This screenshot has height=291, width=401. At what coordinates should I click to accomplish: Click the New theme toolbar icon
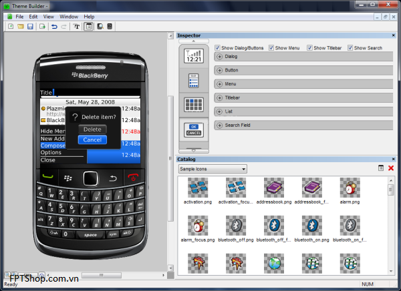11,26
